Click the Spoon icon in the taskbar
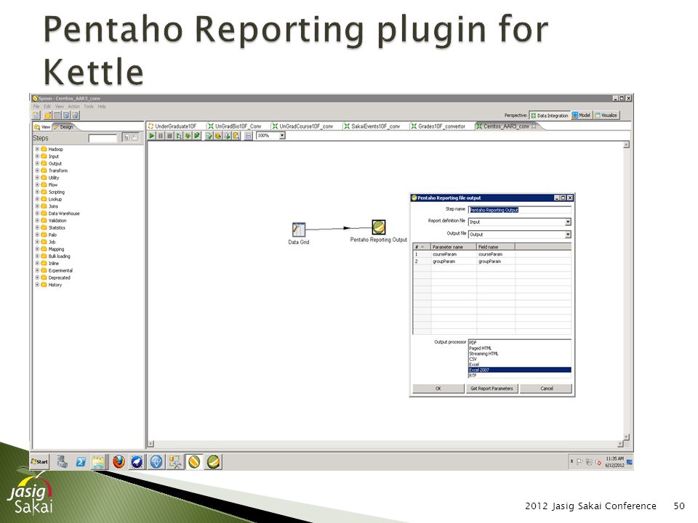This screenshot has width=698, height=523. pyautogui.click(x=193, y=462)
